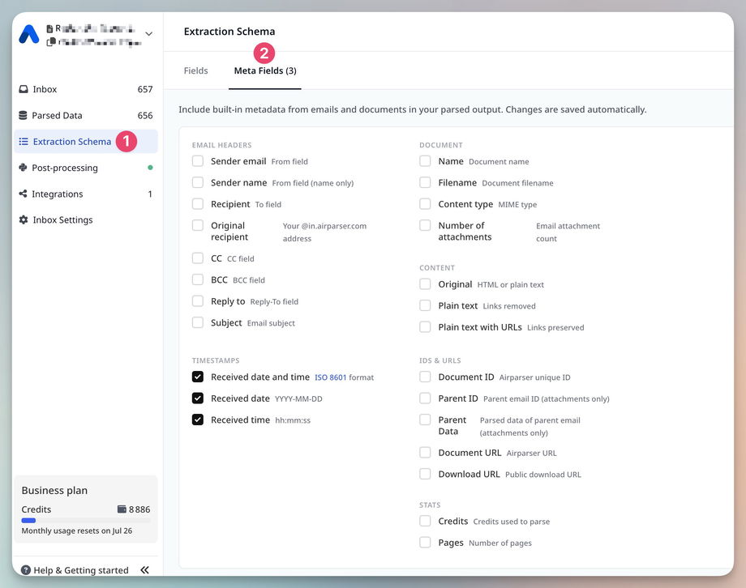Enable the Sender name checkbox
746x588 pixels.
tap(197, 182)
